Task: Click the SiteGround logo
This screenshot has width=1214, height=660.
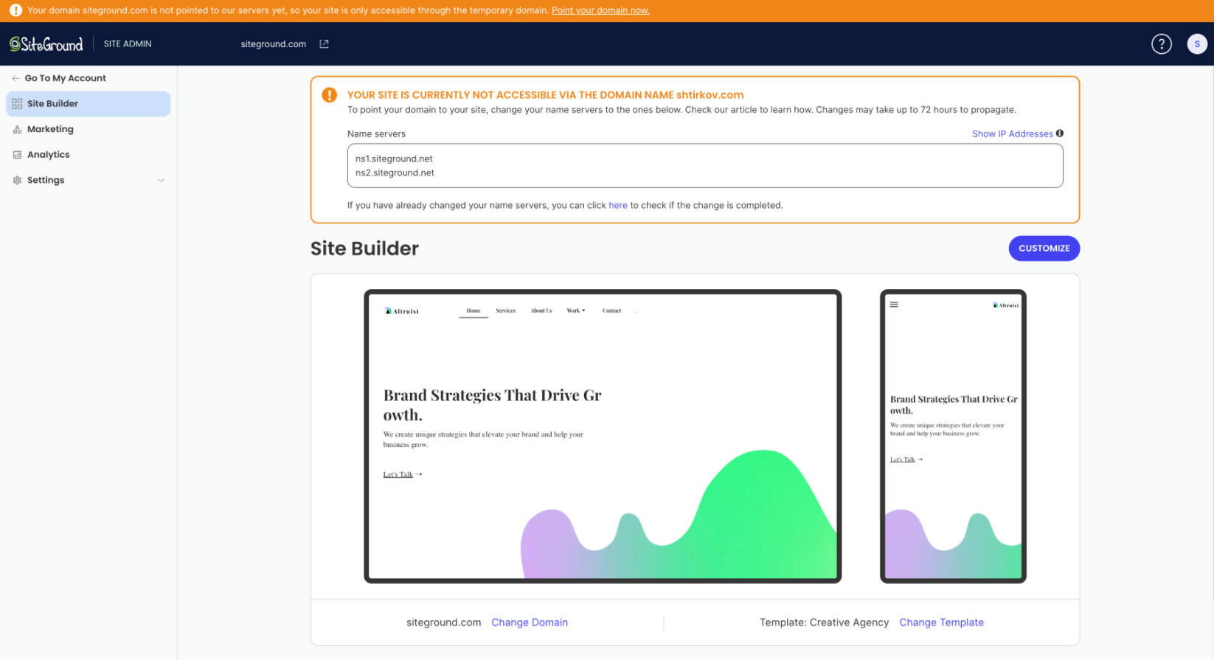Action: click(46, 44)
